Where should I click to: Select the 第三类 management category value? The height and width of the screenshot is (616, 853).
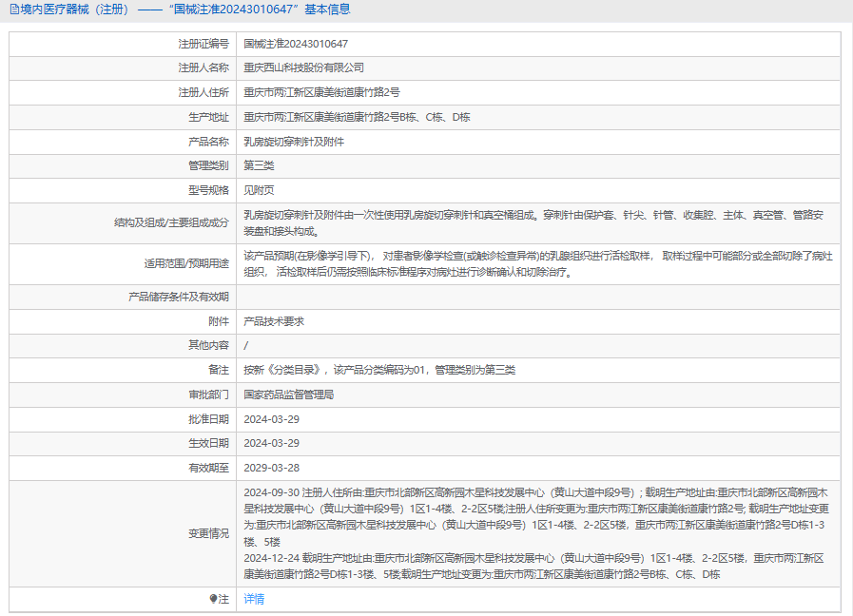tap(259, 165)
